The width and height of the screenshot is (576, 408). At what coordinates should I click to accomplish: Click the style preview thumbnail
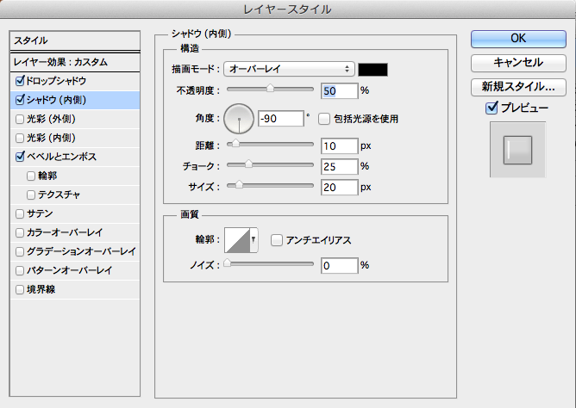517,150
